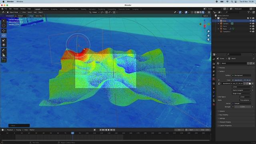Select the Cursor tool in left toolbar
This screenshot has height=144, width=256.
(4, 26)
